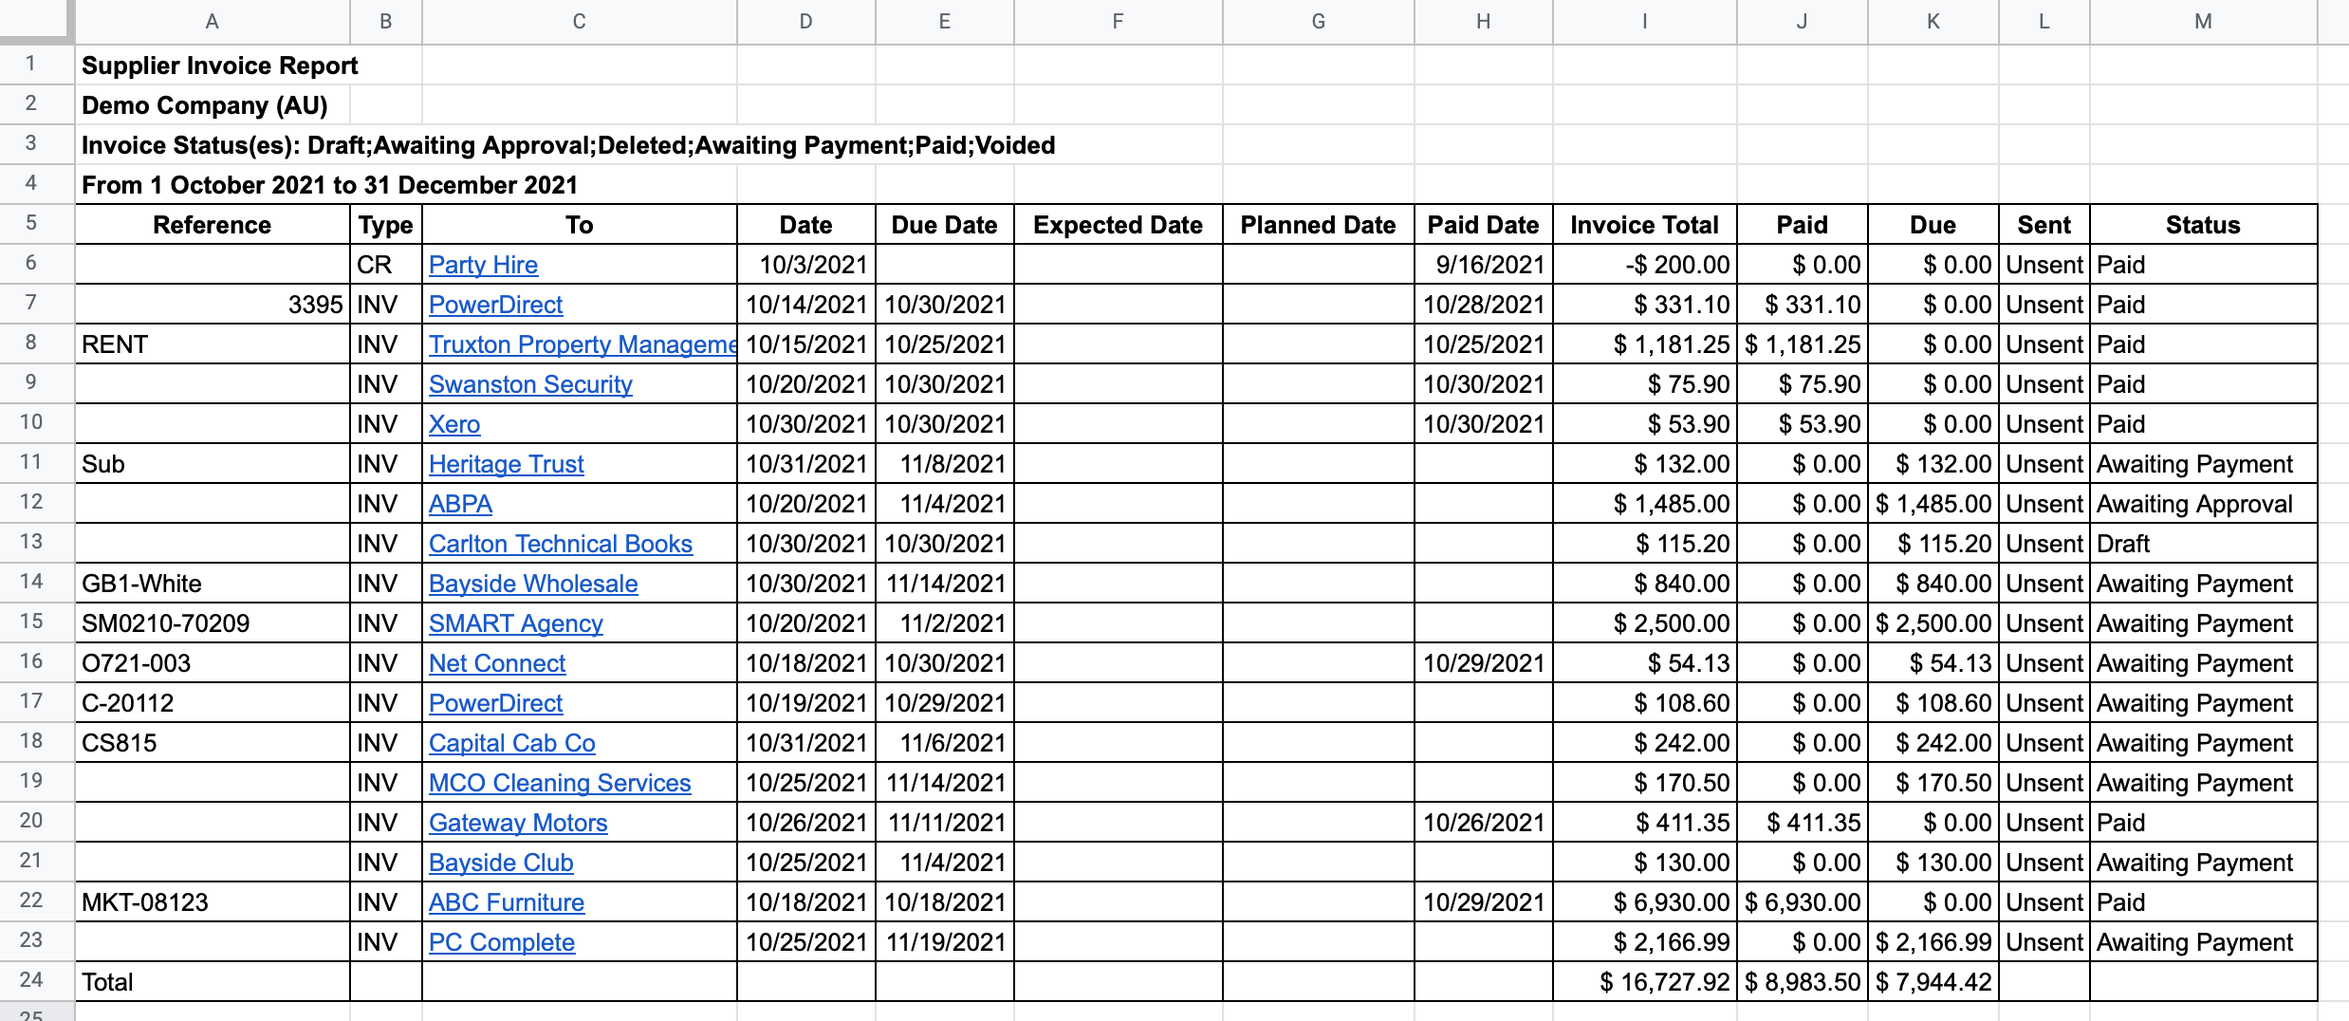Select column C via its header
2349x1021 pixels.
[579, 21]
